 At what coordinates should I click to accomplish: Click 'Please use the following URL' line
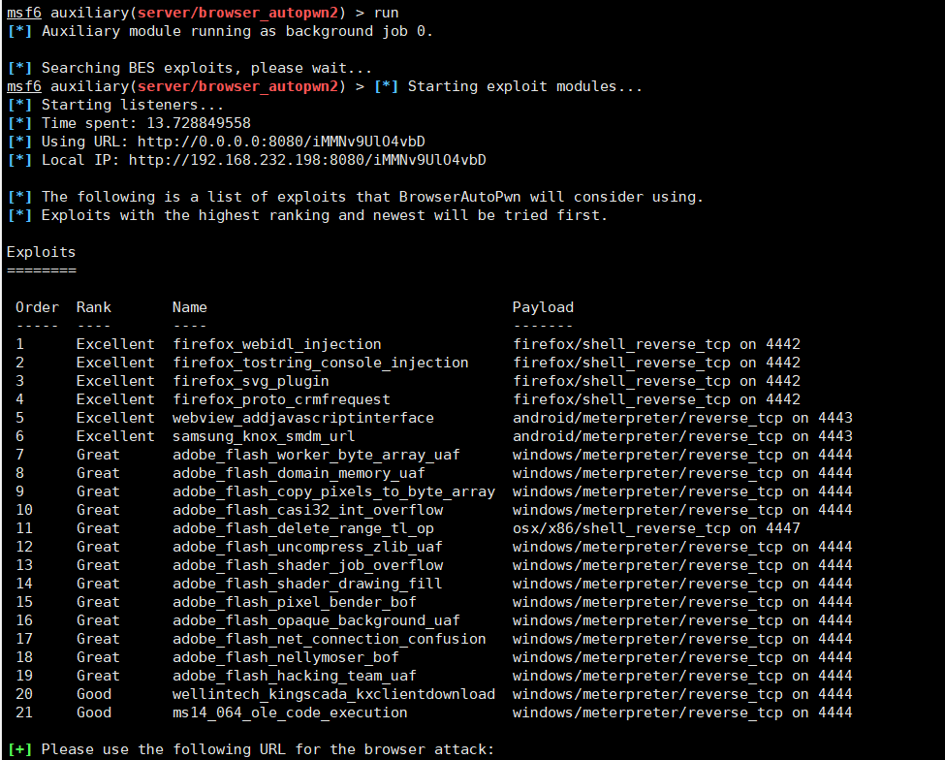[268, 749]
